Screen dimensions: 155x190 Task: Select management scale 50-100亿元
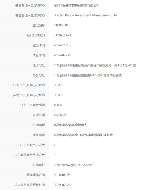[62, 175]
